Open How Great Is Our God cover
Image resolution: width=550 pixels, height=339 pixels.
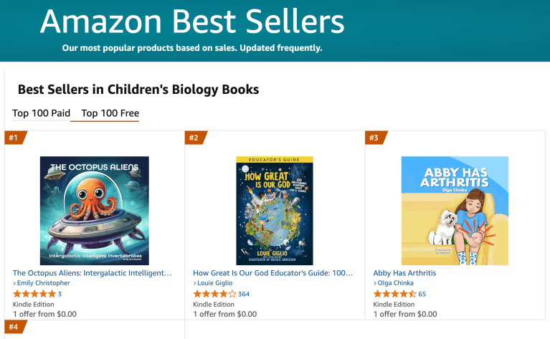point(275,211)
